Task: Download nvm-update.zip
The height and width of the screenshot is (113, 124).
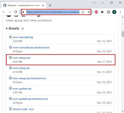Action: click(22, 89)
